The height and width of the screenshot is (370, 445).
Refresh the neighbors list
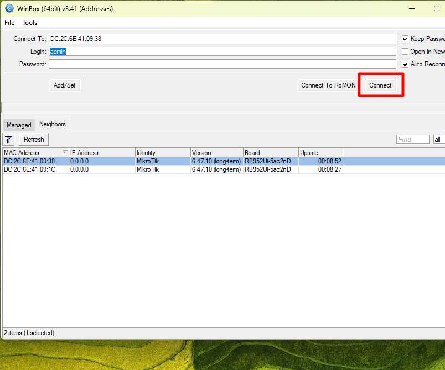34,140
